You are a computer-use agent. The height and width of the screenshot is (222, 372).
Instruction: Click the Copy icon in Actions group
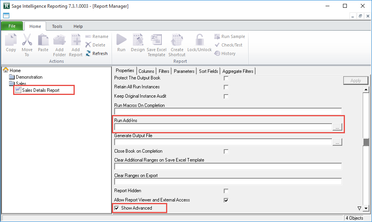click(x=11, y=40)
